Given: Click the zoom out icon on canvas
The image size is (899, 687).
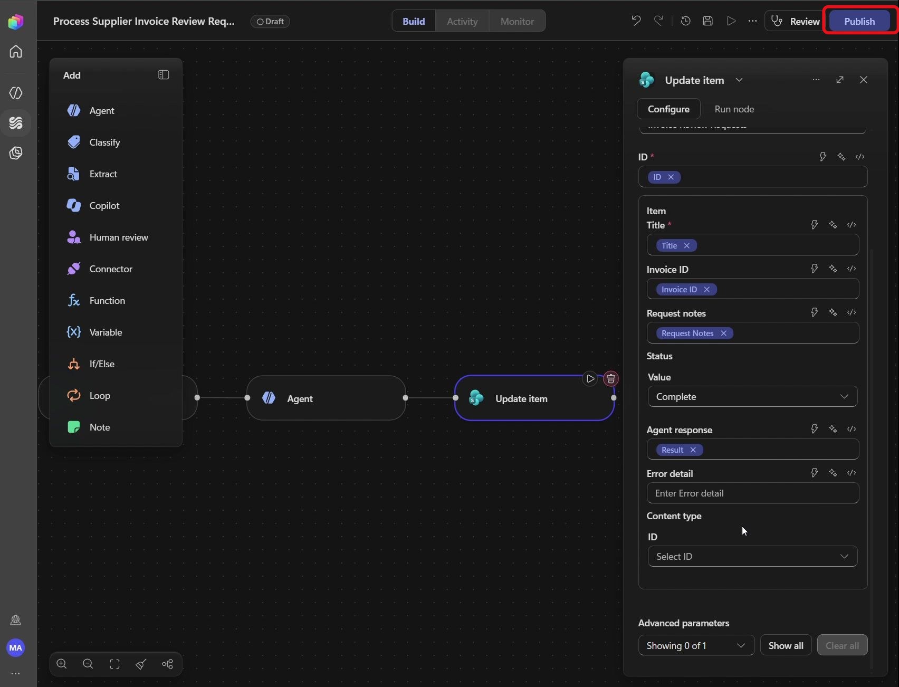Looking at the screenshot, I should [x=88, y=664].
